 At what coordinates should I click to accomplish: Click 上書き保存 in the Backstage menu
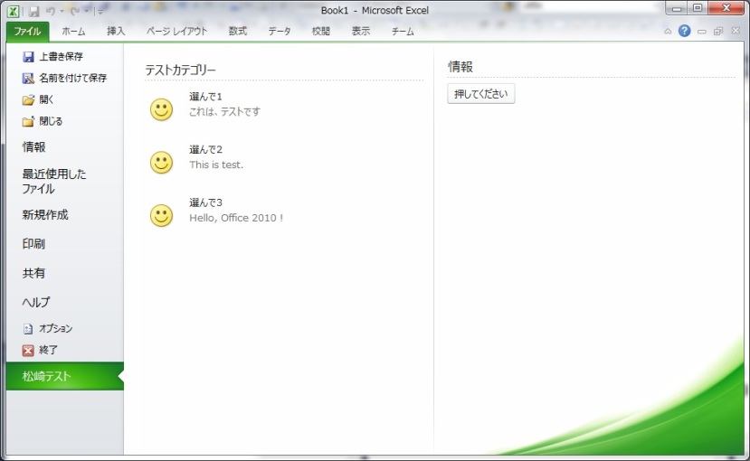tap(61, 56)
